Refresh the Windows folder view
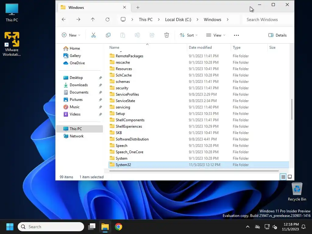 tap(108, 19)
